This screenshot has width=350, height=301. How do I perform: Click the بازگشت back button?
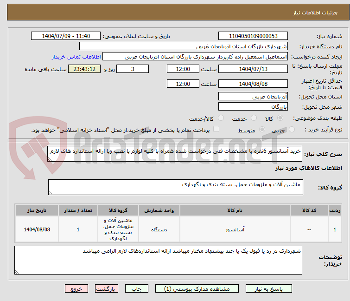(x=107, y=288)
